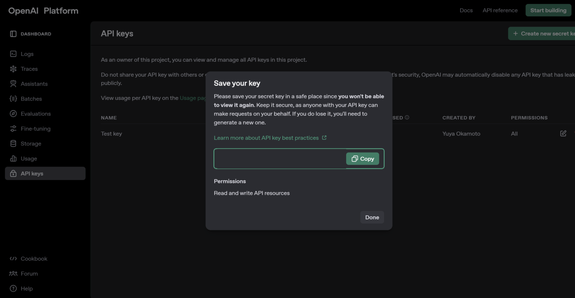Click the Logs sidebar icon
This screenshot has height=298, width=575.
tap(13, 54)
